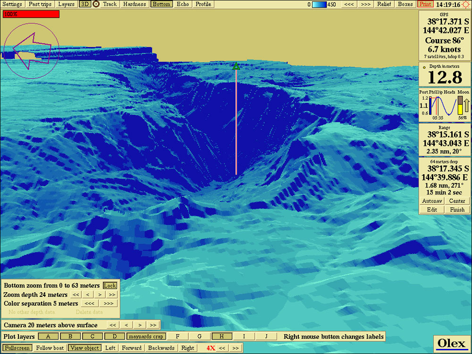Click the circular target icon beside 3D
This screenshot has height=354, width=472.
click(96, 4)
